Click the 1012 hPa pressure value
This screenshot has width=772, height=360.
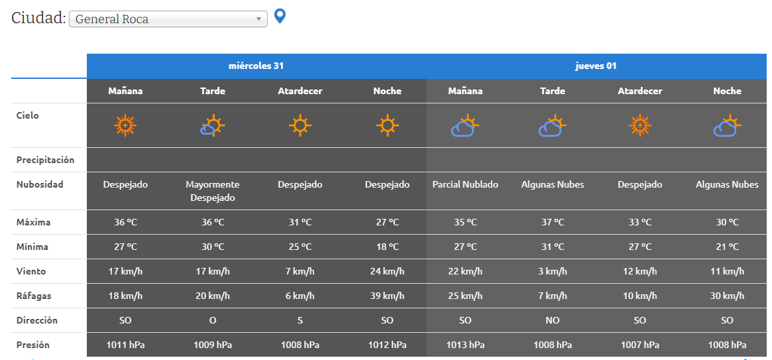point(388,345)
